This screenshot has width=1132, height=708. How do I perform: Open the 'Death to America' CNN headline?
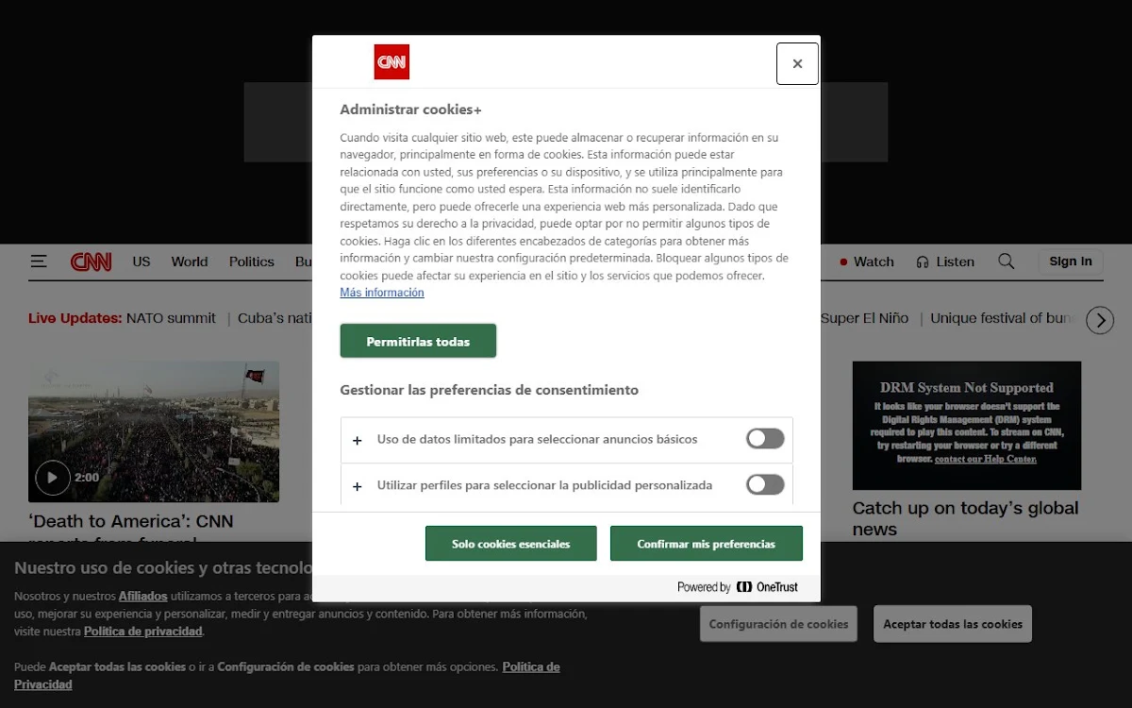point(131,531)
